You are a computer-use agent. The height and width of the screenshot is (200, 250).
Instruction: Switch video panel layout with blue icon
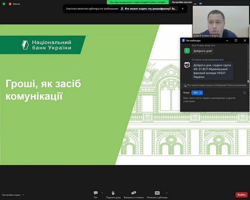[201, 3]
